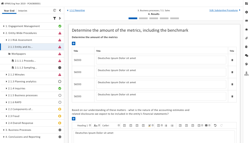Open the hierarchy org chart icon
The height and width of the screenshot is (143, 250).
point(246,73)
